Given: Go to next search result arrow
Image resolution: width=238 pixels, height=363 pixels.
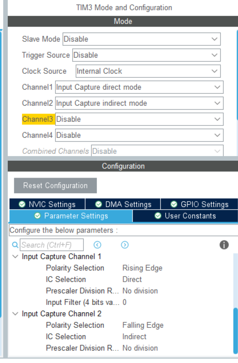Looking at the screenshot, I should click(x=125, y=245).
